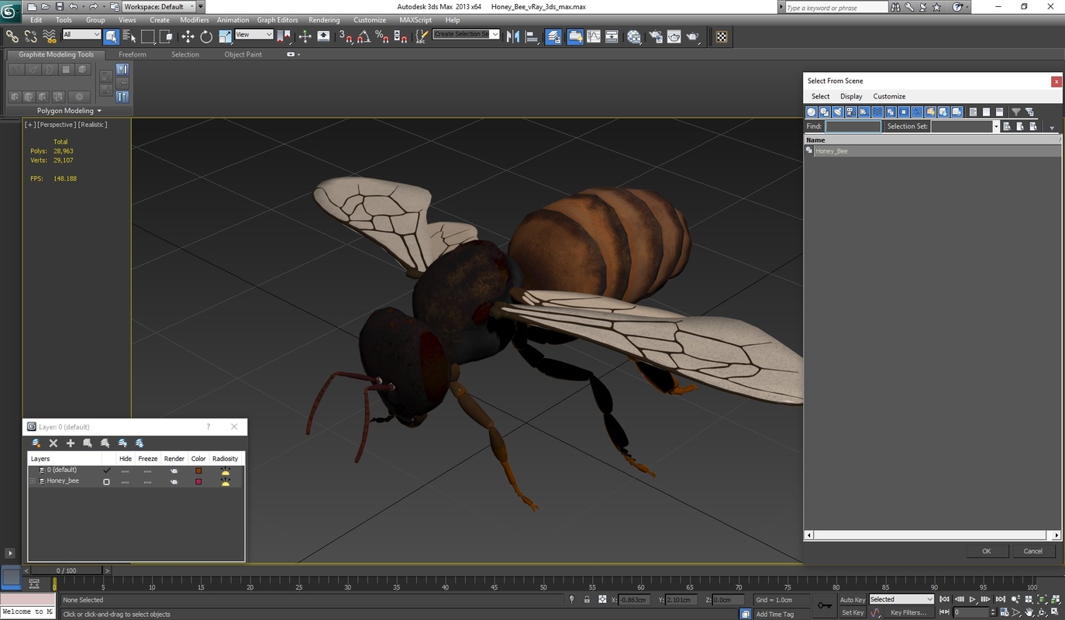Click OK in the Select From Scene dialog
This screenshot has height=620, width=1065.
(x=986, y=550)
